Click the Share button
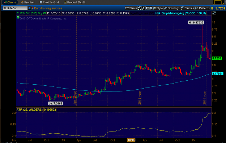This screenshot has width=226, height=143. pos(131,8)
